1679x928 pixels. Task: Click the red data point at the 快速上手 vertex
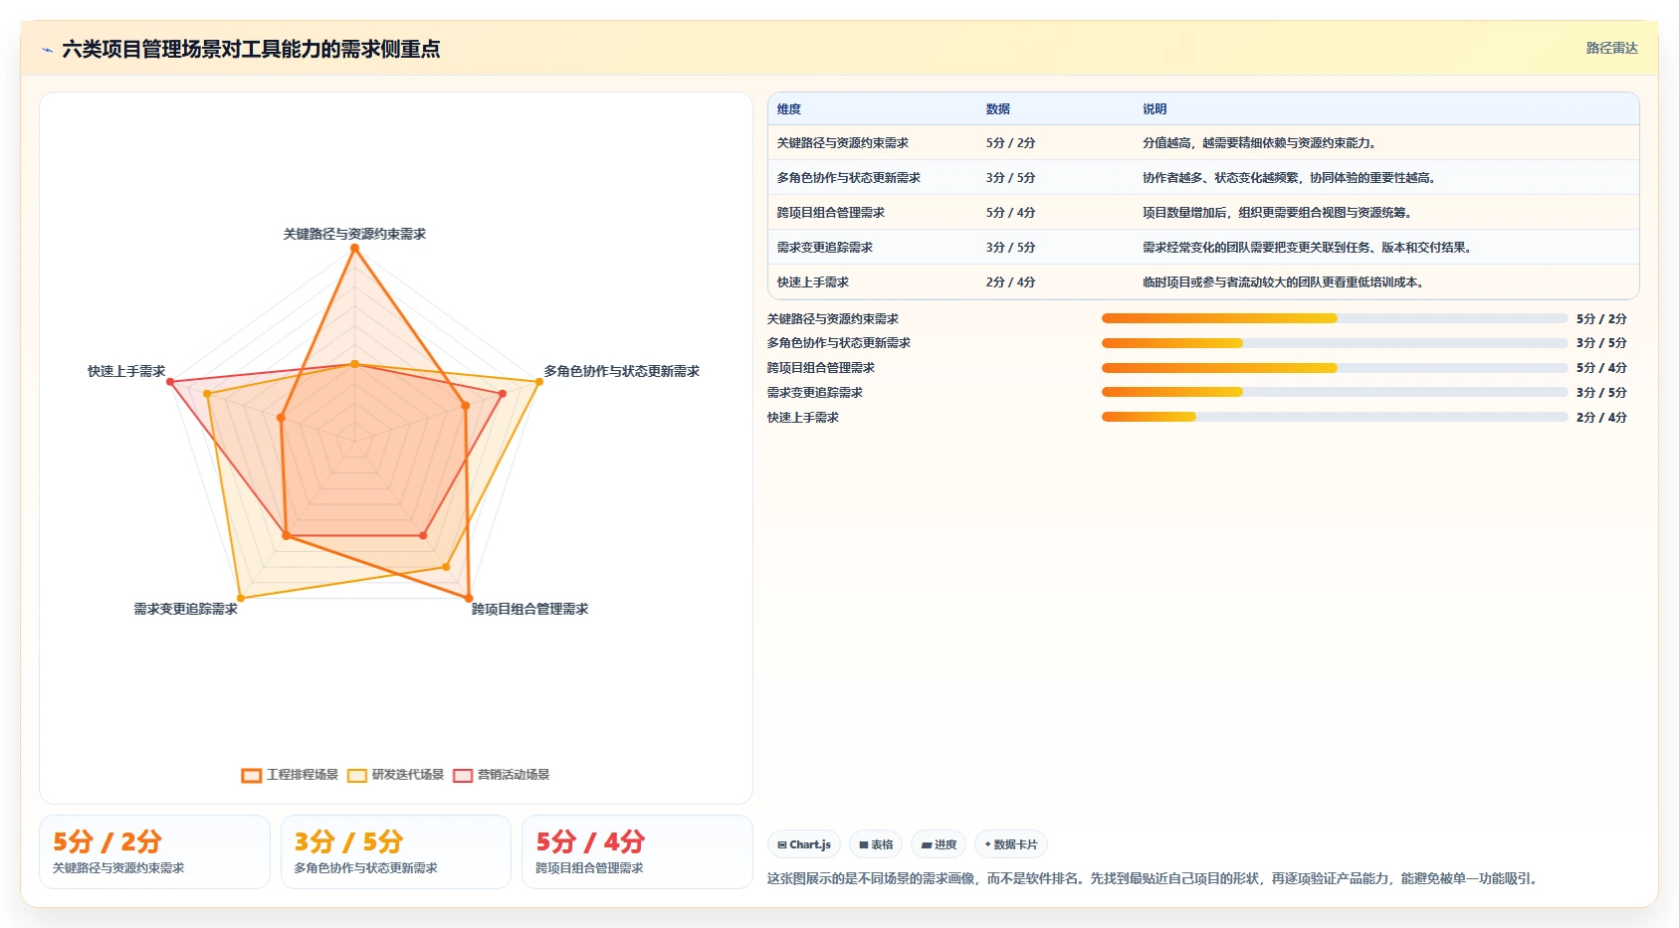[170, 382]
